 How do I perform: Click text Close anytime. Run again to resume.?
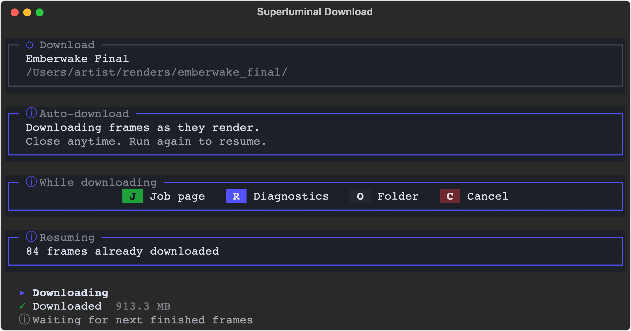point(146,142)
